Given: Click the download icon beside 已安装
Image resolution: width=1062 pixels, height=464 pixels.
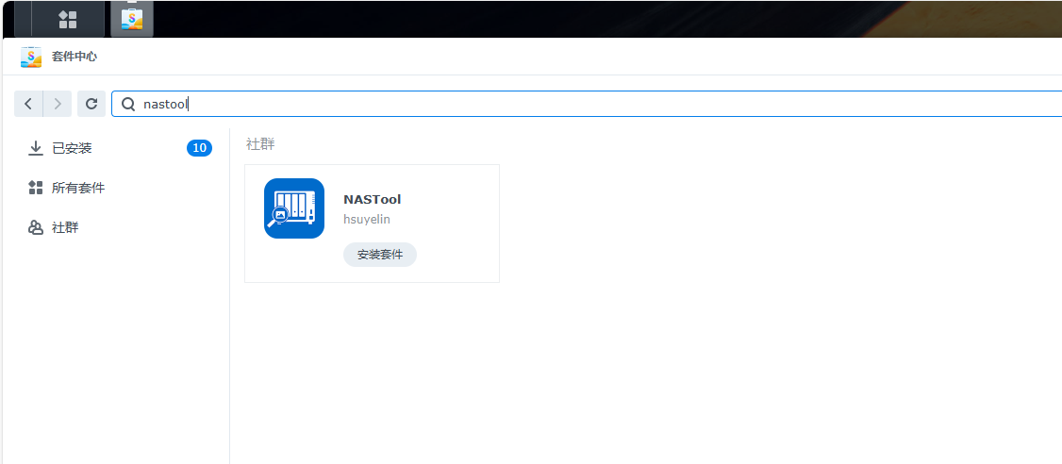Looking at the screenshot, I should [x=35, y=148].
